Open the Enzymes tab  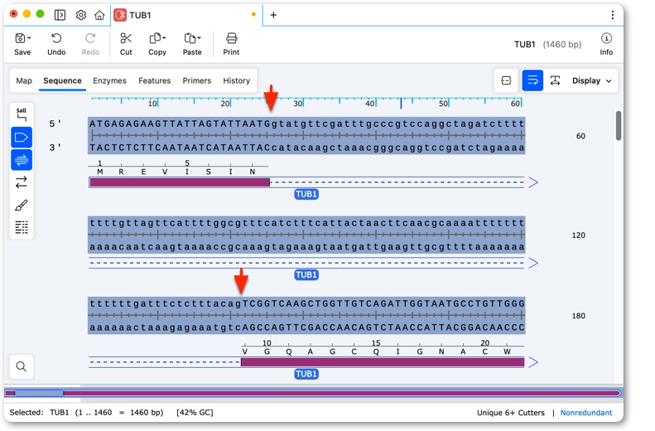point(109,80)
